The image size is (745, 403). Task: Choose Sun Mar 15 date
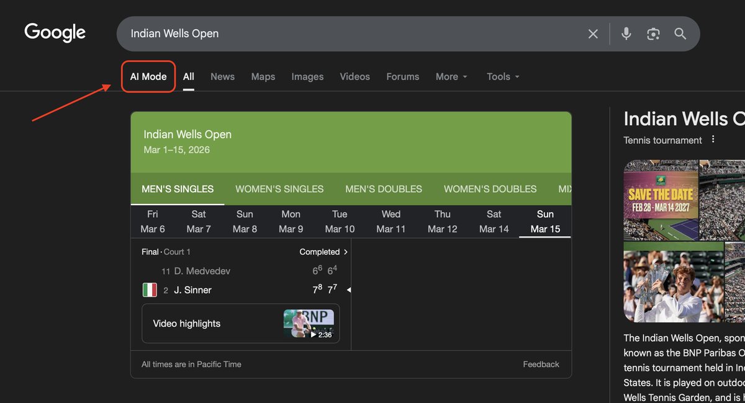pos(545,221)
